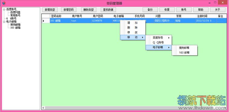Select 163 邮箱 in the left tree
This screenshot has height=112, width=229.
click(15, 28)
